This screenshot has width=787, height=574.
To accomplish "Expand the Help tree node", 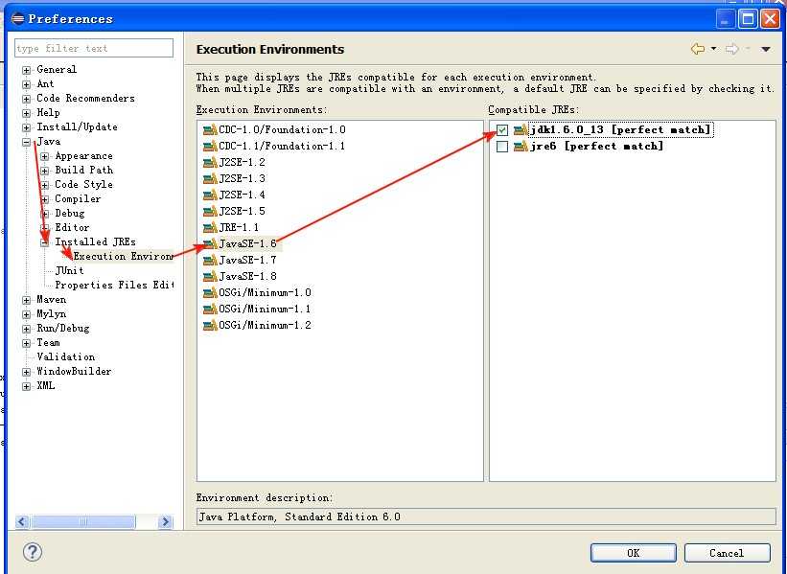I will tap(27, 113).
